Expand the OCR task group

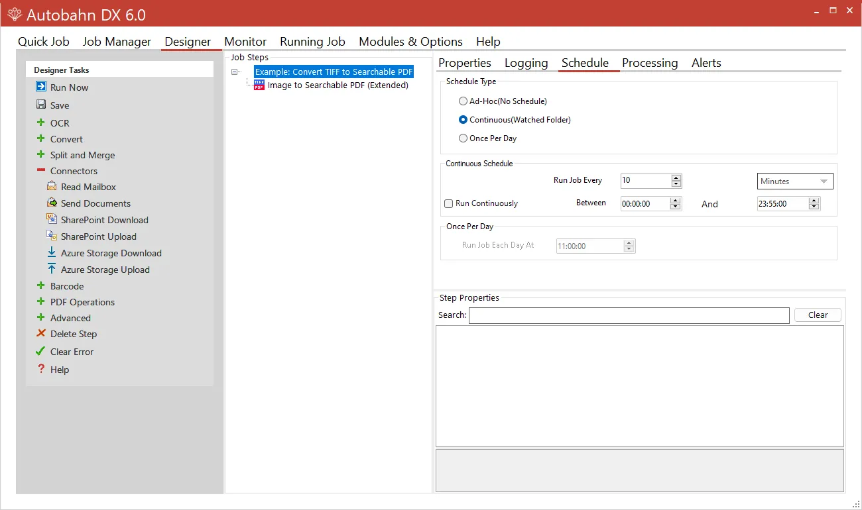(x=41, y=123)
